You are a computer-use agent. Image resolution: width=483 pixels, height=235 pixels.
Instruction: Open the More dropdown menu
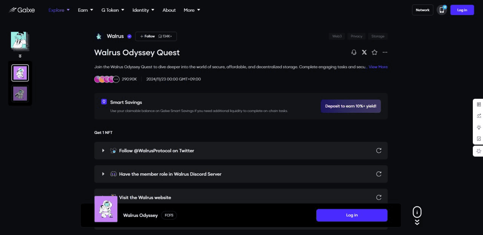point(192,10)
